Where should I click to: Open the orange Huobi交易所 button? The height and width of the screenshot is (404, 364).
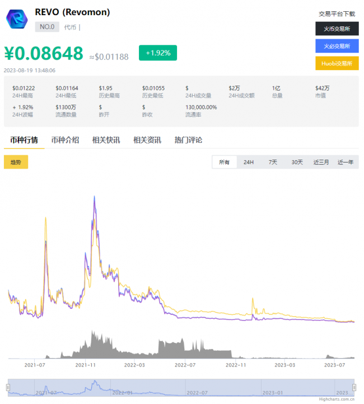tap(337, 63)
